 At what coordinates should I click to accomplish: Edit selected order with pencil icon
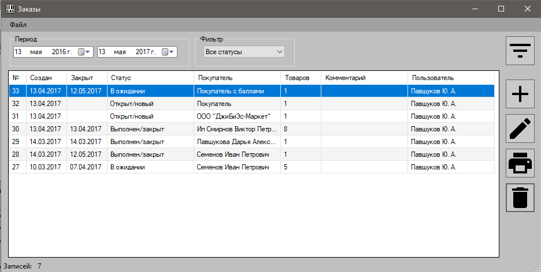point(520,129)
